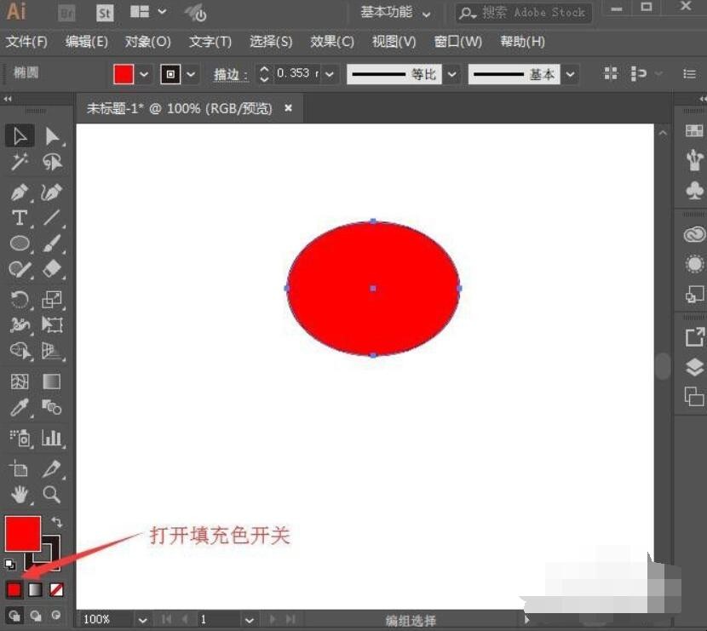707x631 pixels.
Task: Open the 等比 width profile dropdown
Action: pyautogui.click(x=451, y=74)
